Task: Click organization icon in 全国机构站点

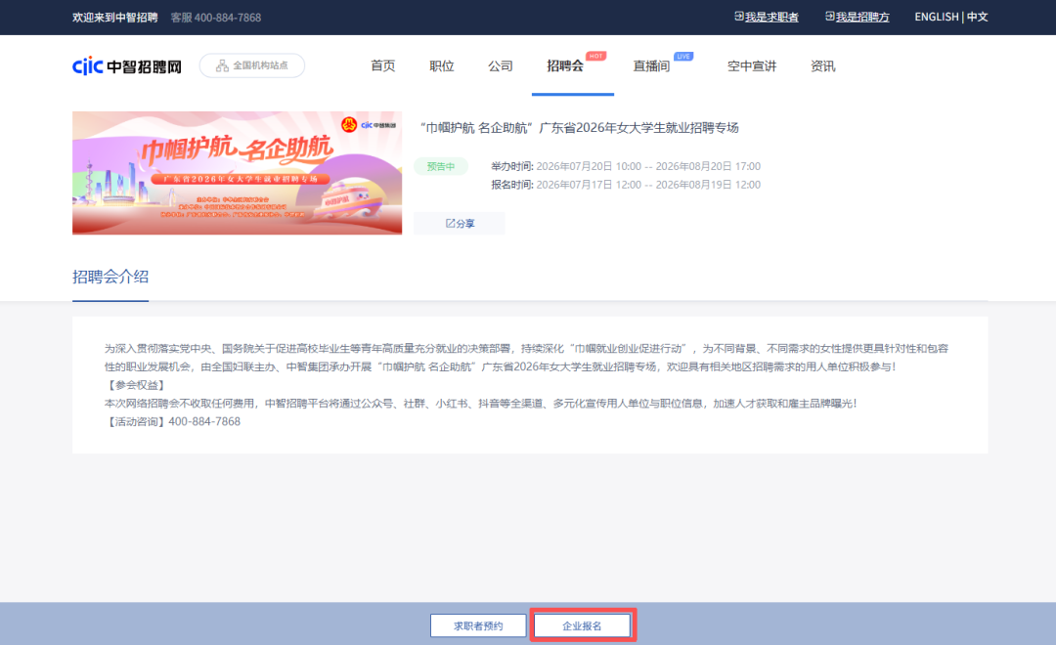Action: (222, 65)
